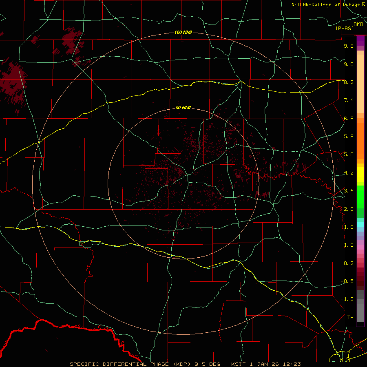Pick the cyan segment of the color bar

[360, 224]
